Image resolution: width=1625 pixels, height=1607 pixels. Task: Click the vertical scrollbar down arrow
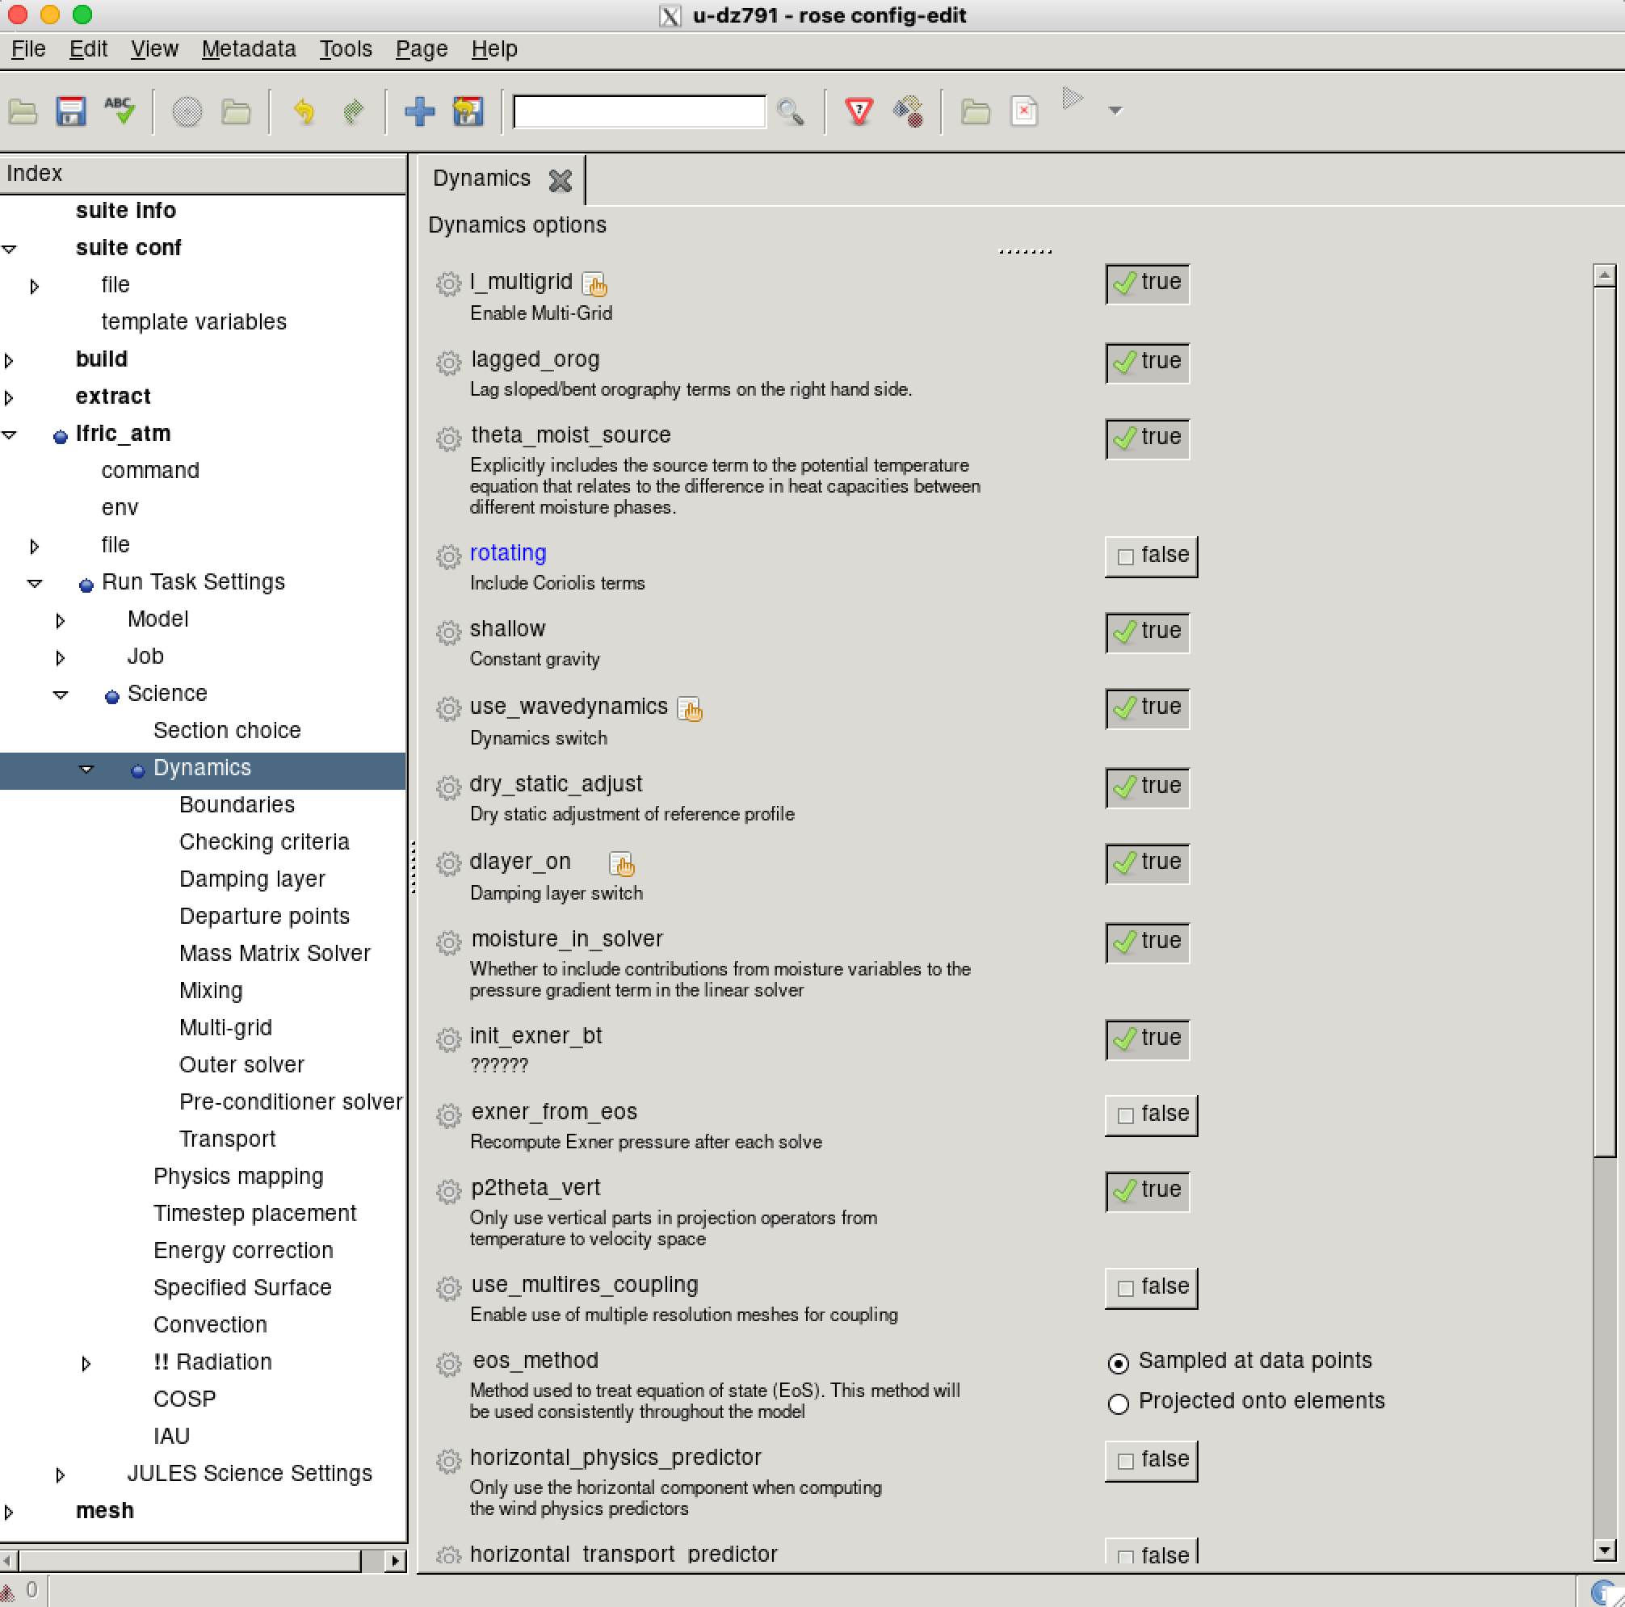[1603, 1550]
